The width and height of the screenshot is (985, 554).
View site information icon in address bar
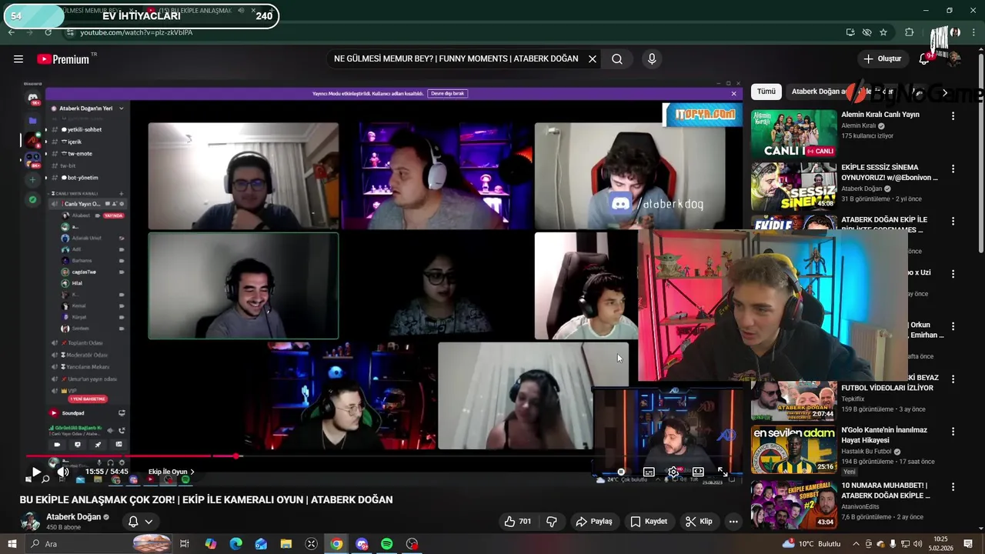(70, 32)
